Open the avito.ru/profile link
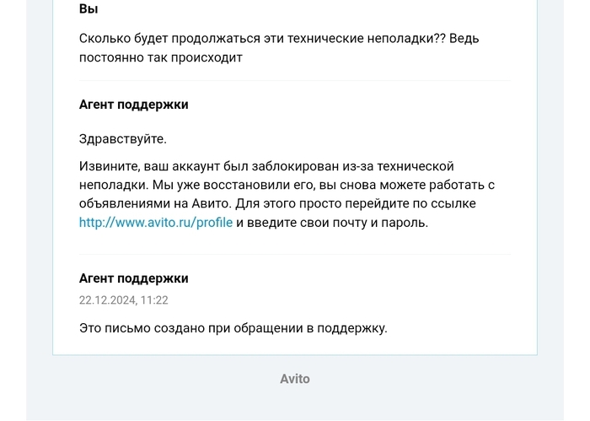Screen dimensions: 590x421 tap(155, 223)
